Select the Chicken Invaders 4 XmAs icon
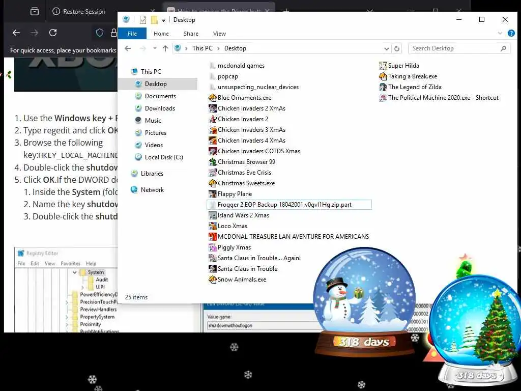This screenshot has height=391, width=521. (x=212, y=141)
